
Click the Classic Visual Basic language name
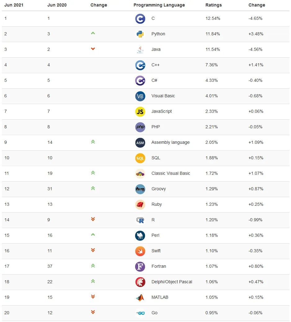click(171, 173)
